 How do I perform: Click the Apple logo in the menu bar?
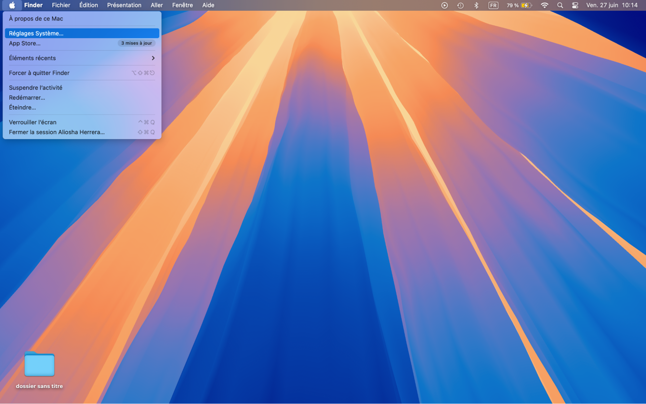pyautogui.click(x=13, y=5)
